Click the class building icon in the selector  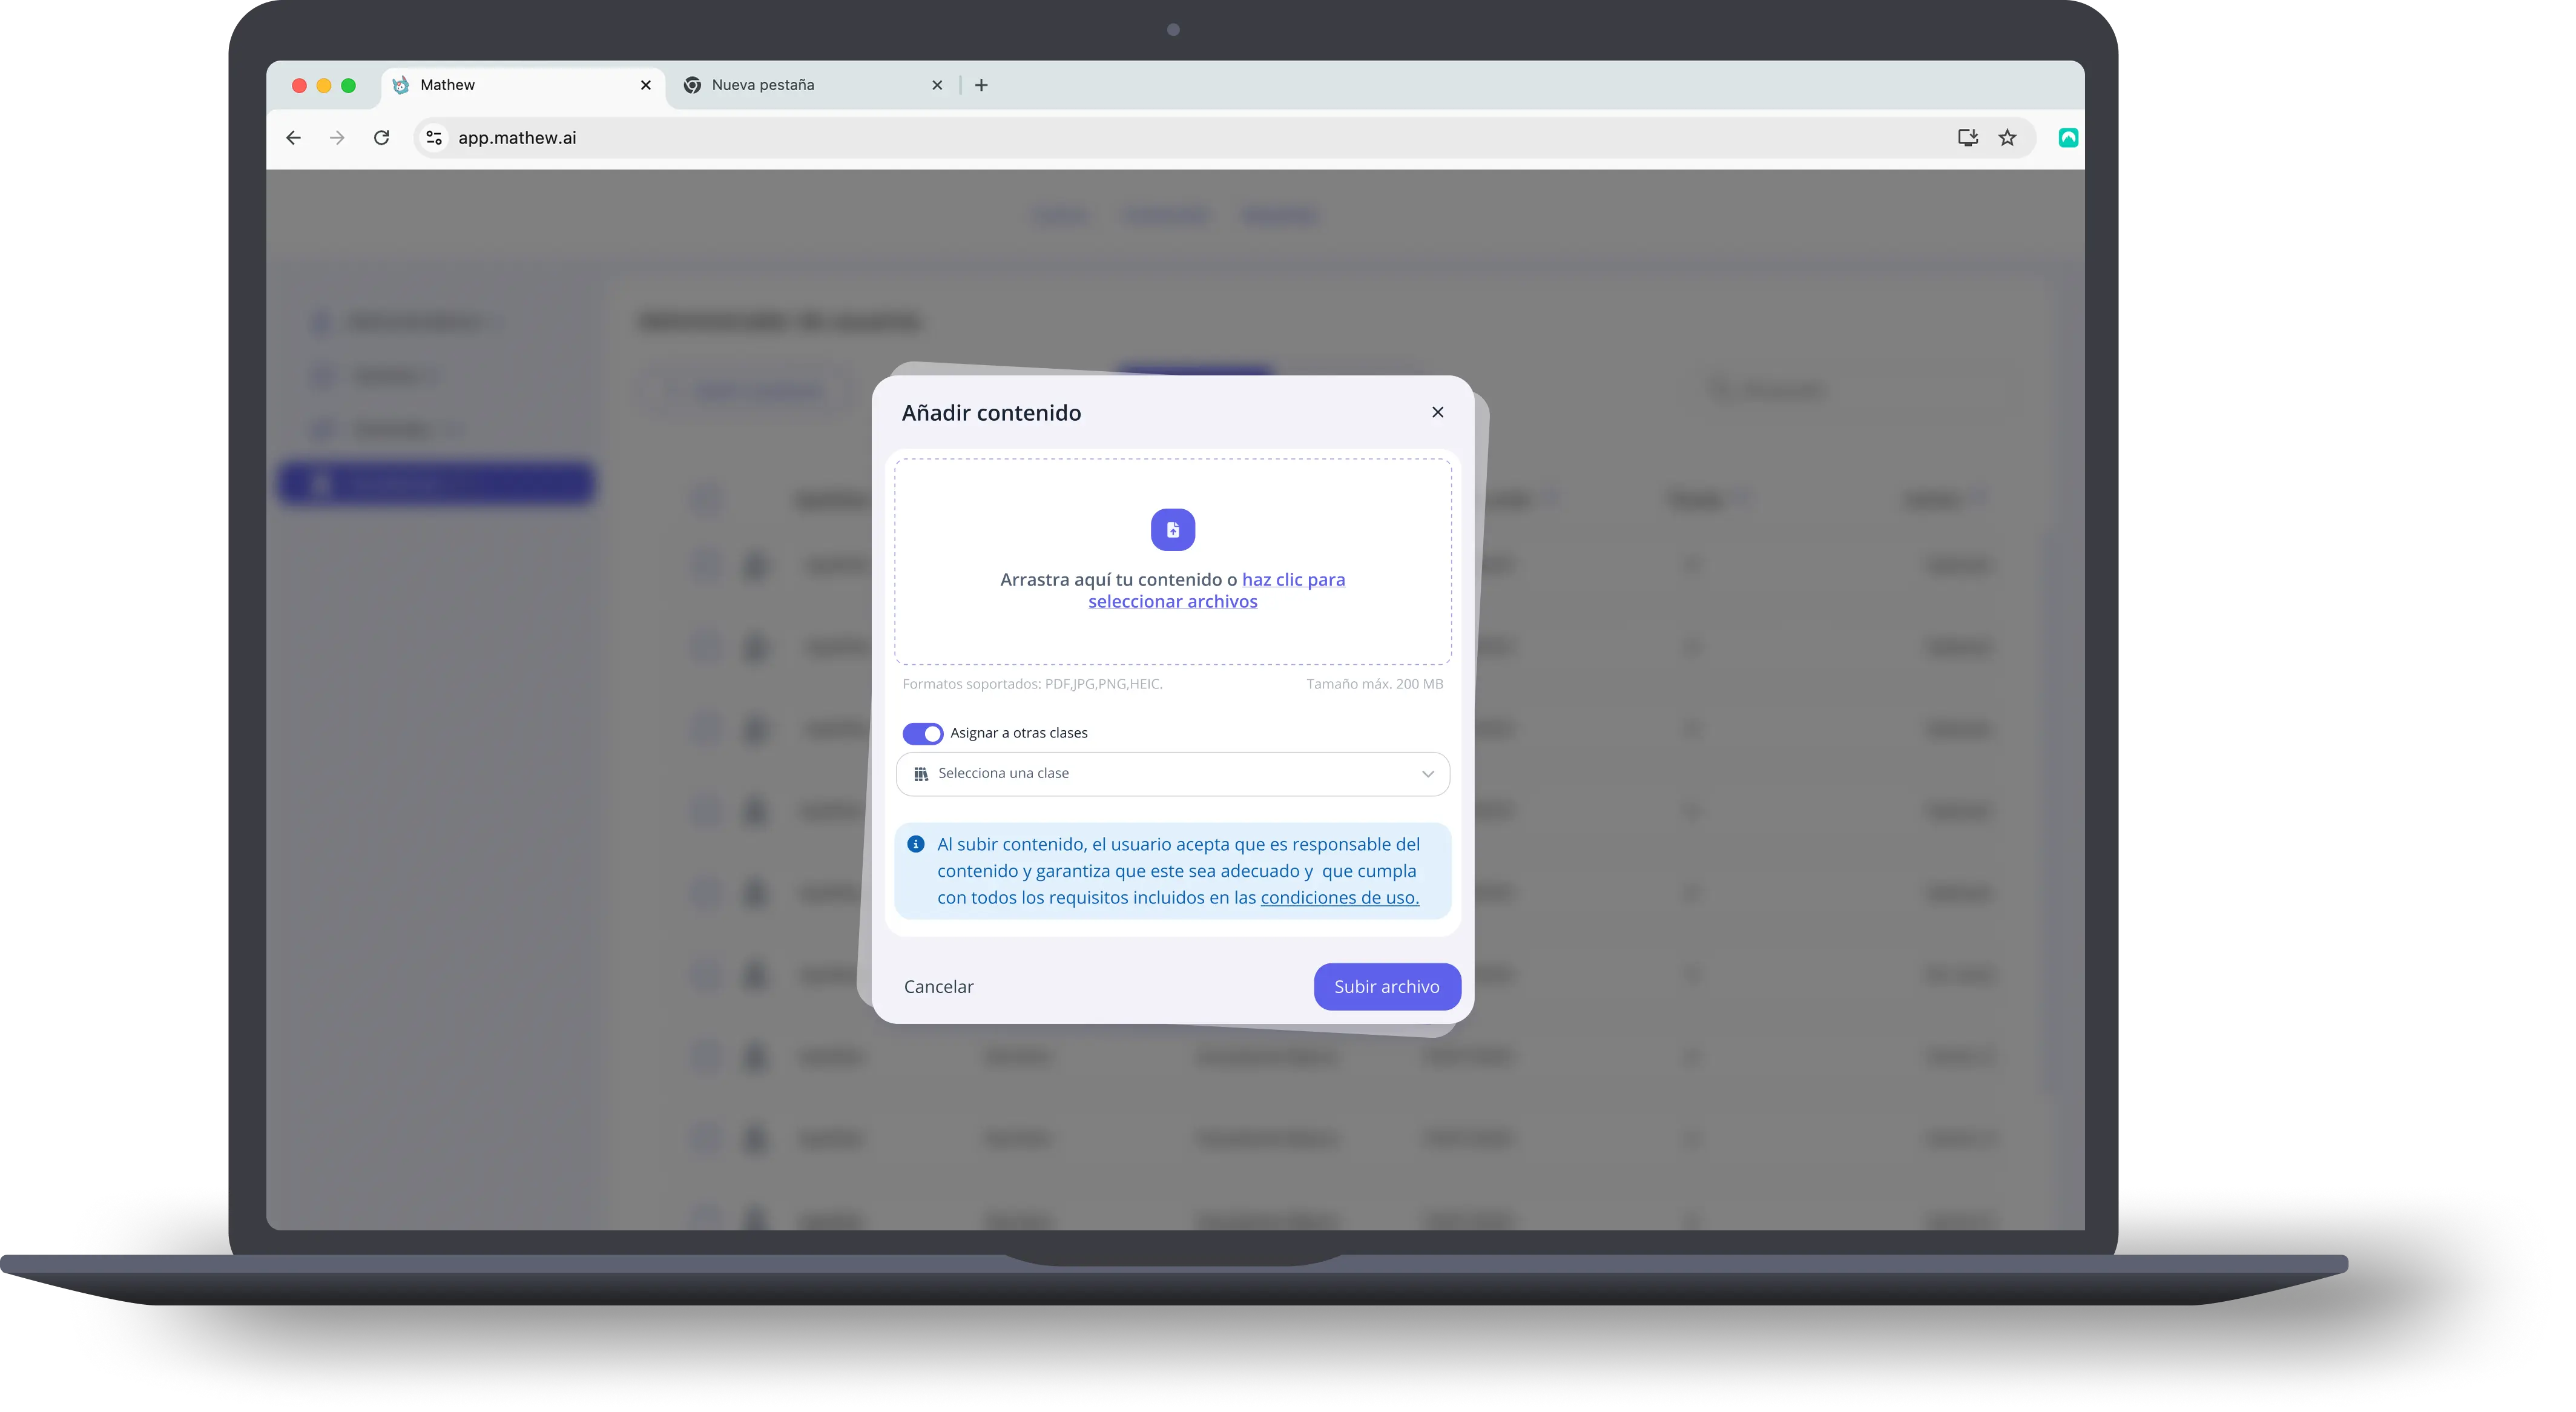pos(921,773)
